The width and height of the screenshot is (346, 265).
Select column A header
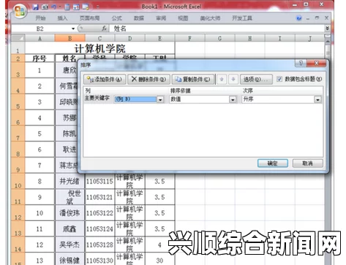click(40, 38)
